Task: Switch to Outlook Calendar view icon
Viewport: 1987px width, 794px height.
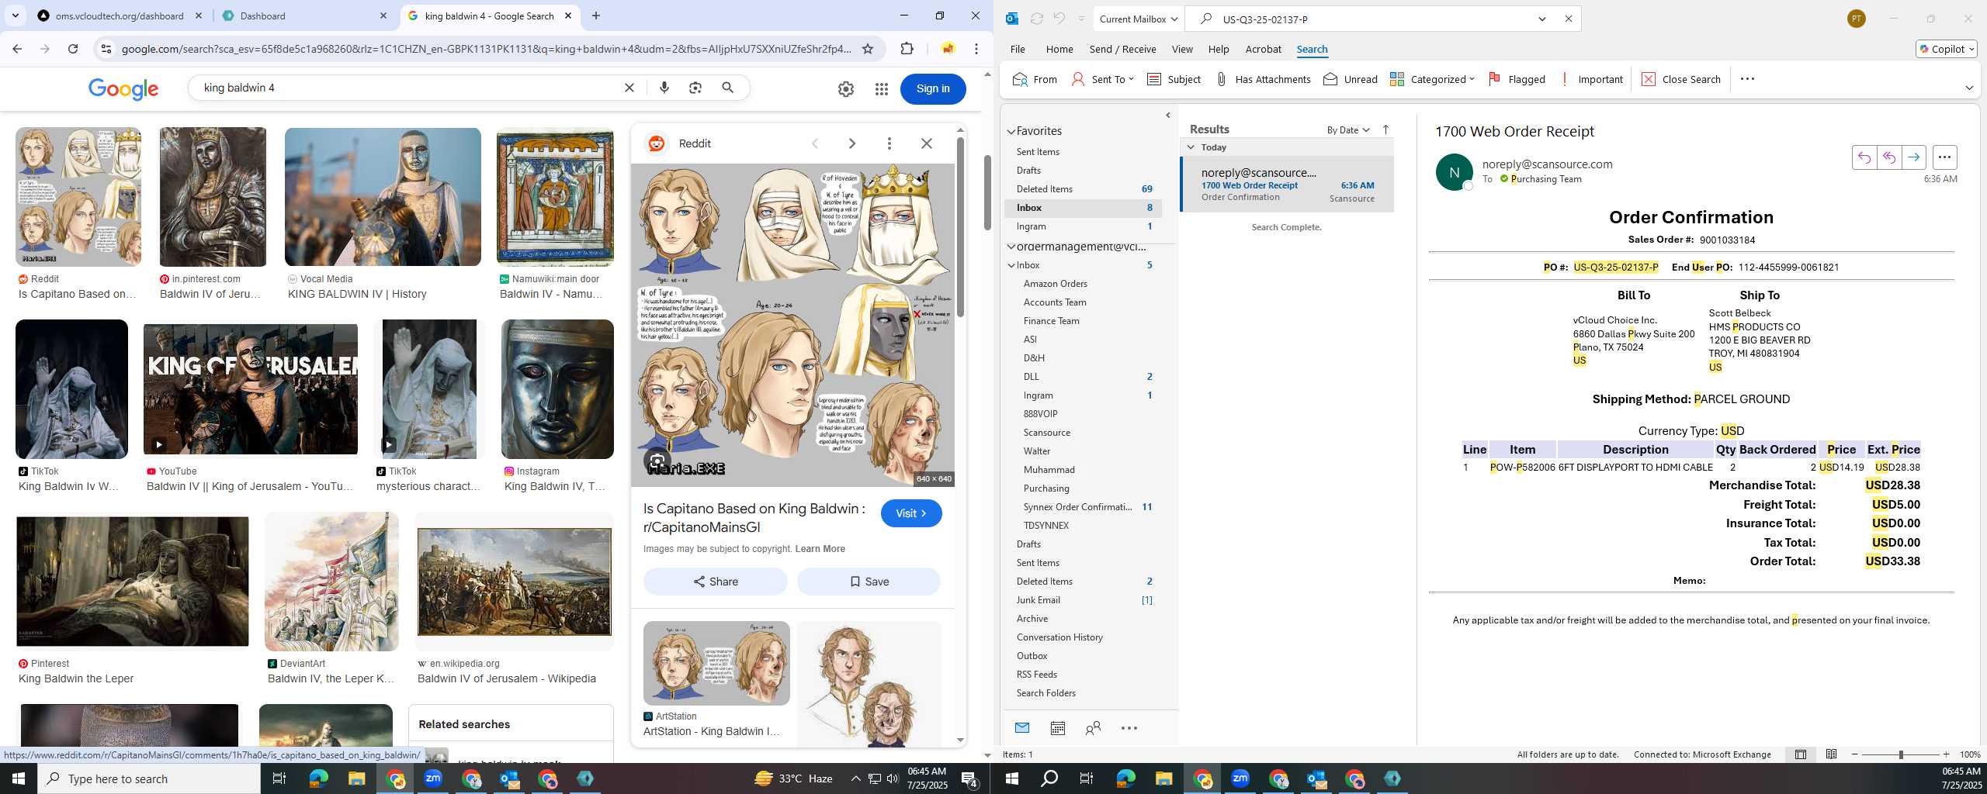Action: tap(1057, 728)
